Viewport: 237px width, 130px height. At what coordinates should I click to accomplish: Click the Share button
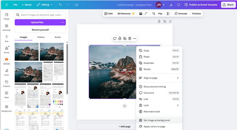pos(228,5)
